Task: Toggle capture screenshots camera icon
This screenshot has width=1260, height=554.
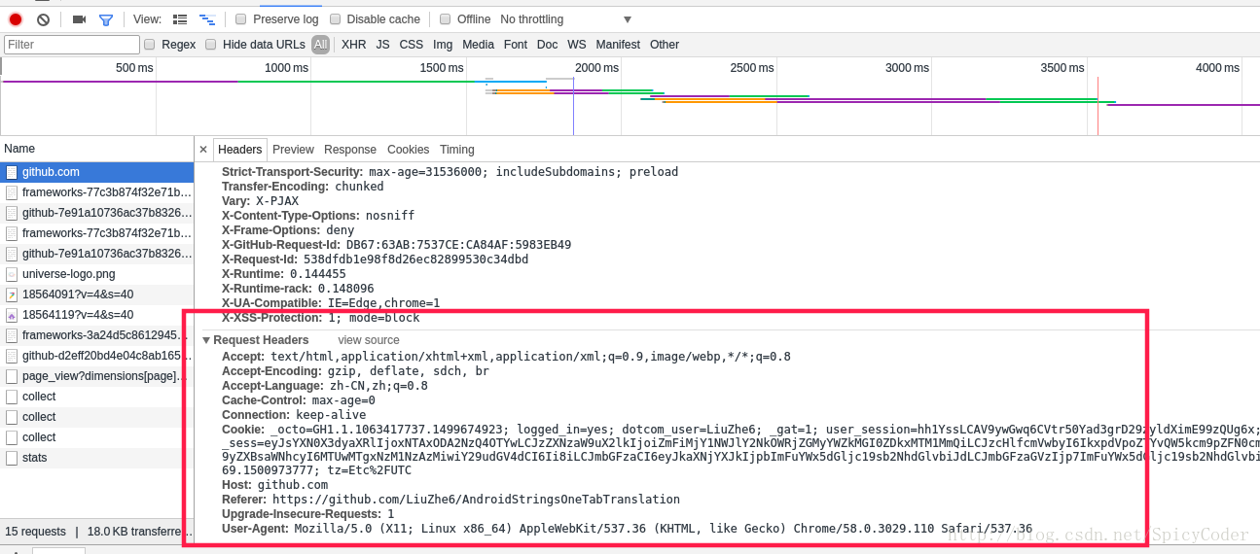Action: tap(79, 19)
